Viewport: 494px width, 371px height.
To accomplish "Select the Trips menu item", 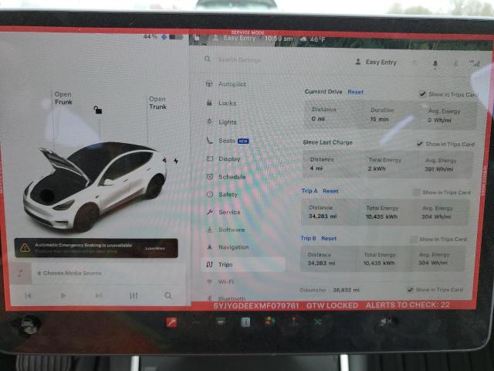I will coord(243,264).
